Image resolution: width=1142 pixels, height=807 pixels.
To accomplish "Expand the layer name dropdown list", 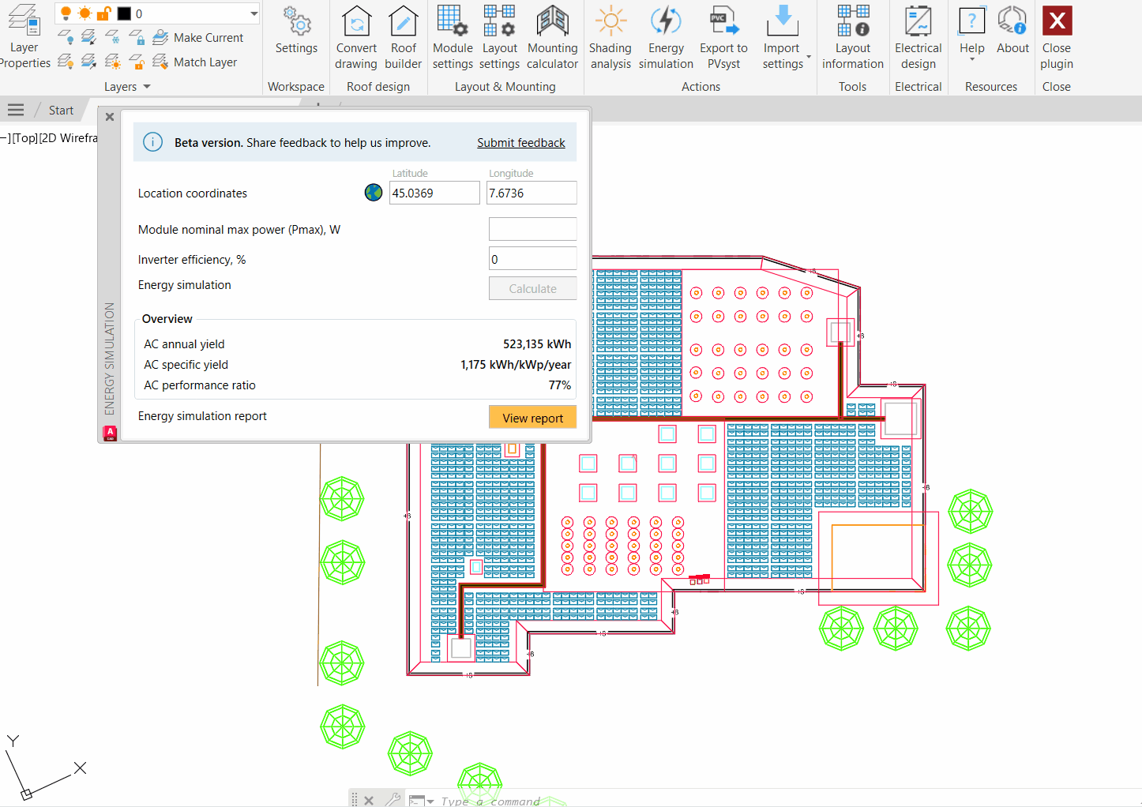I will pyautogui.click(x=254, y=13).
